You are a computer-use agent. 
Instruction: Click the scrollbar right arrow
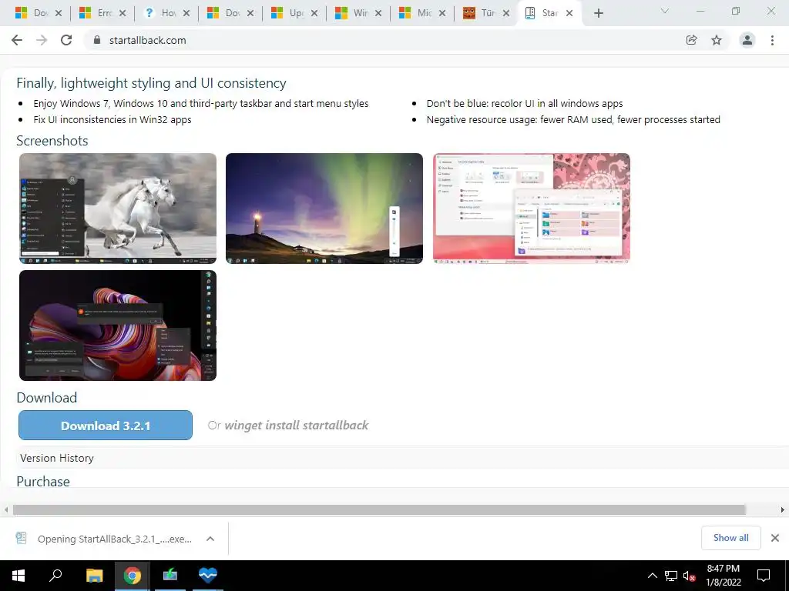[x=783, y=509]
